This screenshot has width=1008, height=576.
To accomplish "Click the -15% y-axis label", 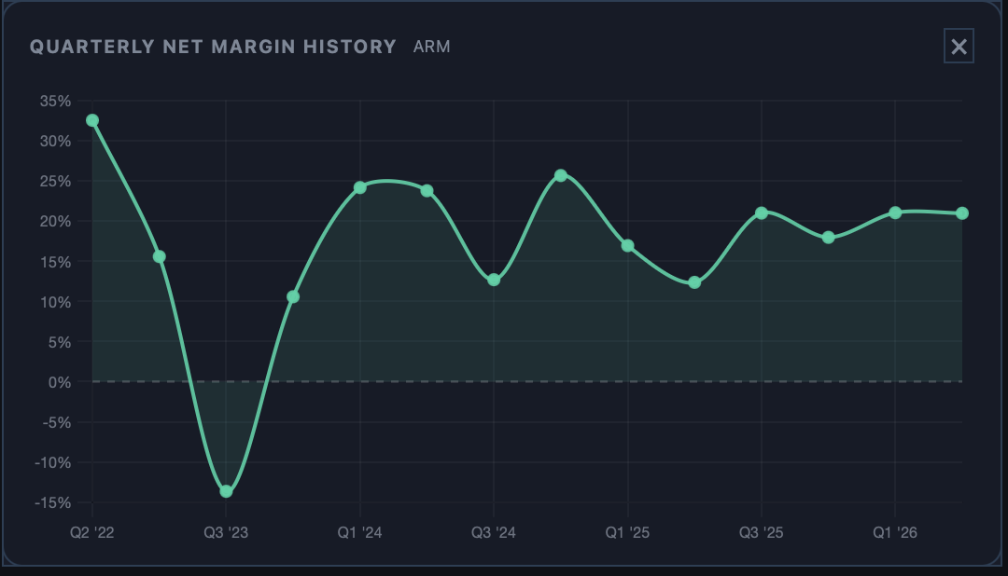I will tap(52, 503).
